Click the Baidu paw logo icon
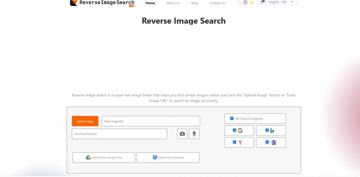 (274, 142)
